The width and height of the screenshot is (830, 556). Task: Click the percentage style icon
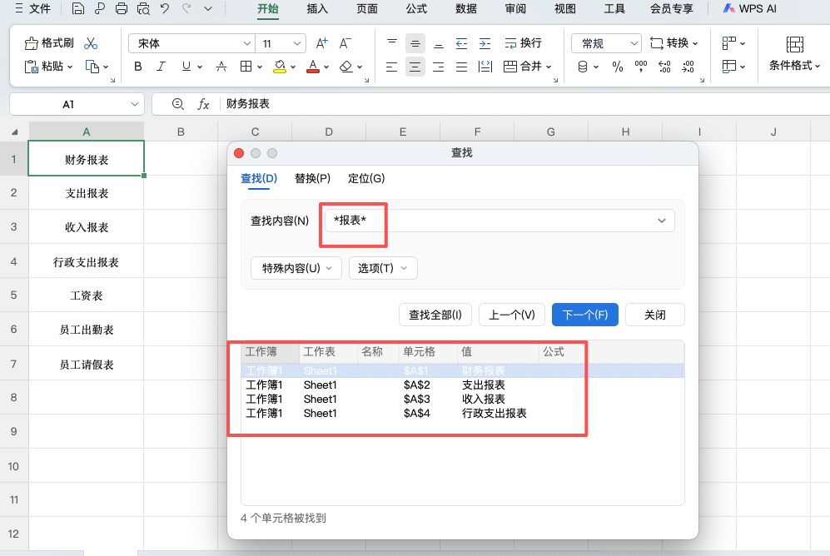click(x=616, y=67)
